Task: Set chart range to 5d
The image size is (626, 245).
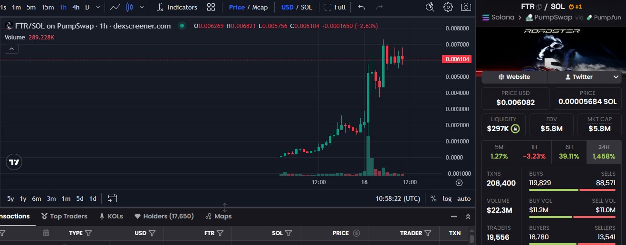Action: 80,198
